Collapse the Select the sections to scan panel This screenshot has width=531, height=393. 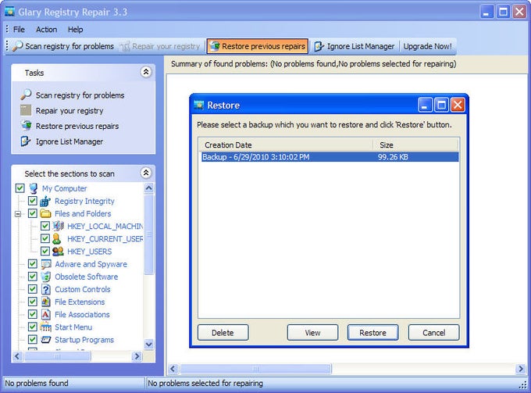(x=146, y=173)
